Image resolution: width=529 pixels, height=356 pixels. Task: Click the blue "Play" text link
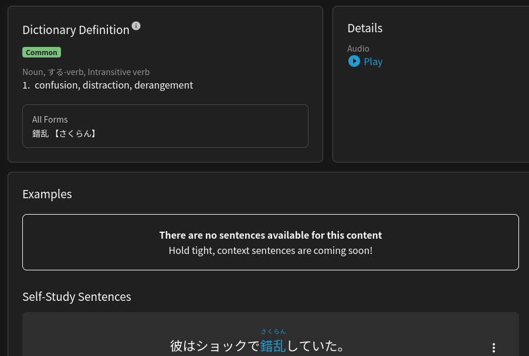[373, 62]
